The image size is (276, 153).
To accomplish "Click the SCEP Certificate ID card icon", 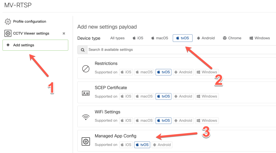I will tap(86, 93).
